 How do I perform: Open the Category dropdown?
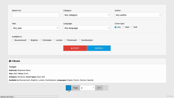click(87, 15)
